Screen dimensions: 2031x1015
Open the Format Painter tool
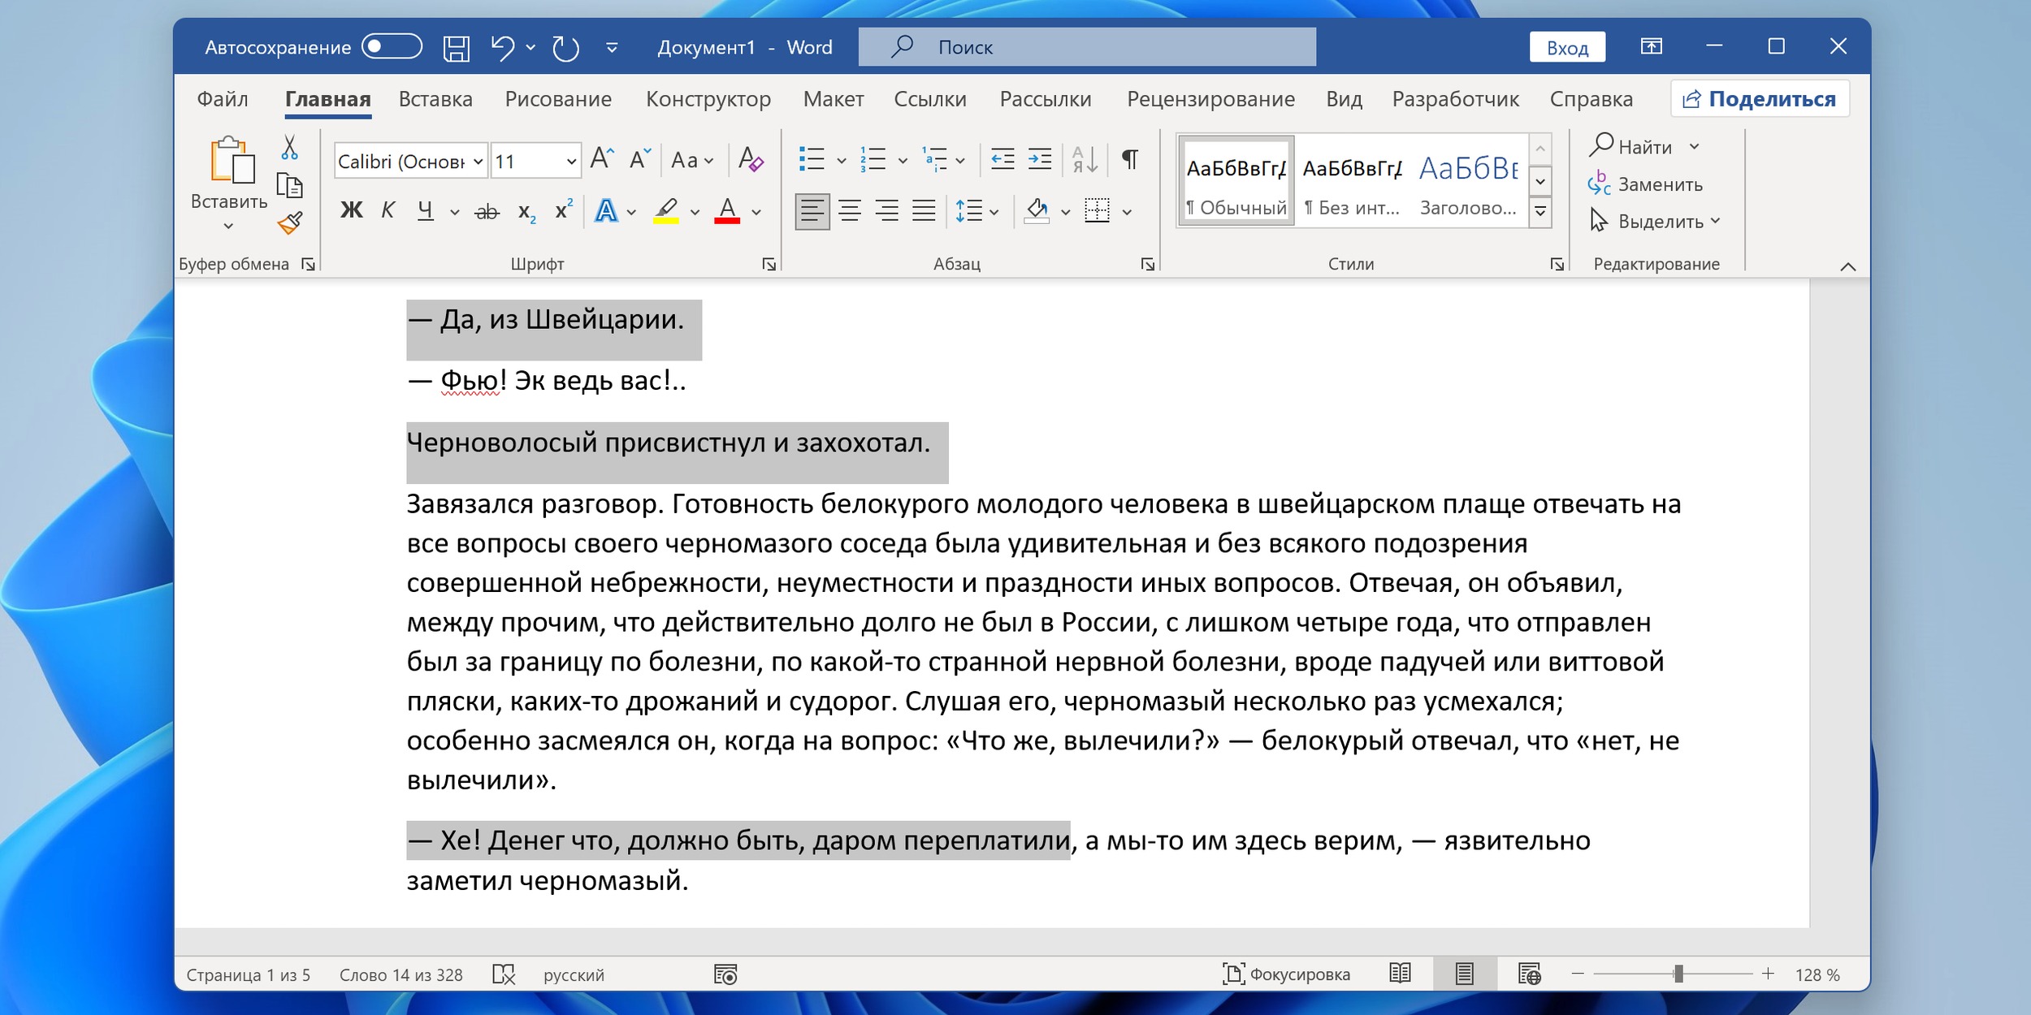(290, 221)
